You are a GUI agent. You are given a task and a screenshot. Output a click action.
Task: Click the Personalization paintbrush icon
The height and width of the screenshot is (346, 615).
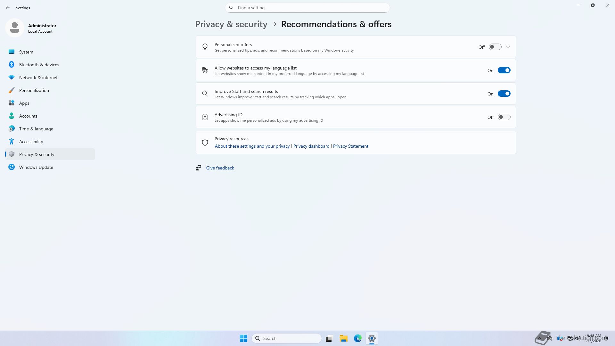[12, 90]
